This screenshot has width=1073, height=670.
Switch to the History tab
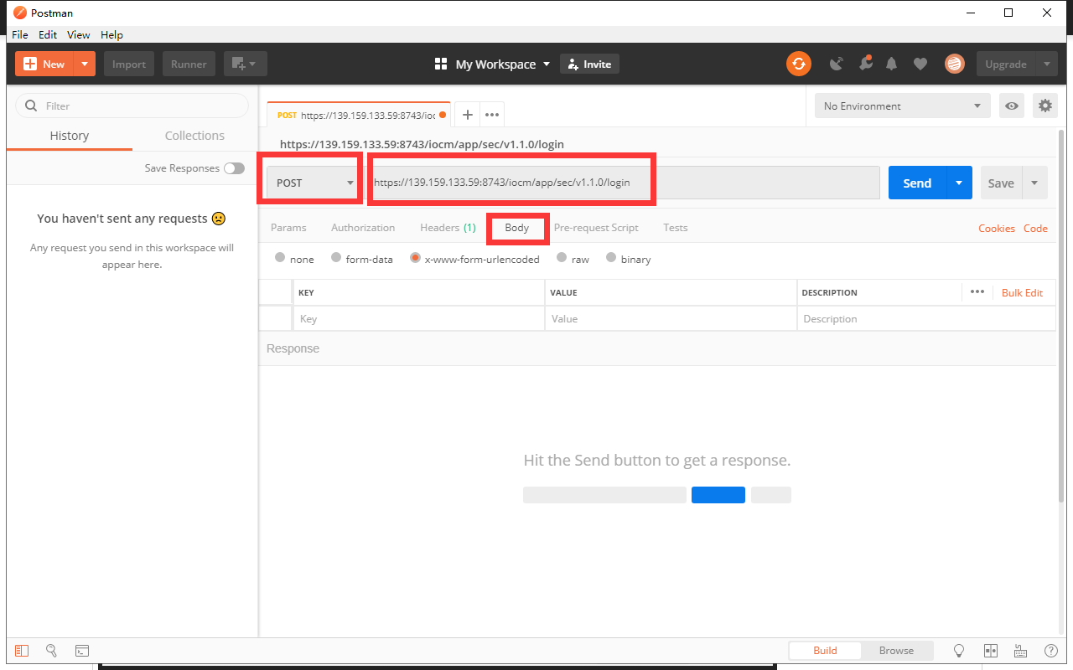click(69, 136)
